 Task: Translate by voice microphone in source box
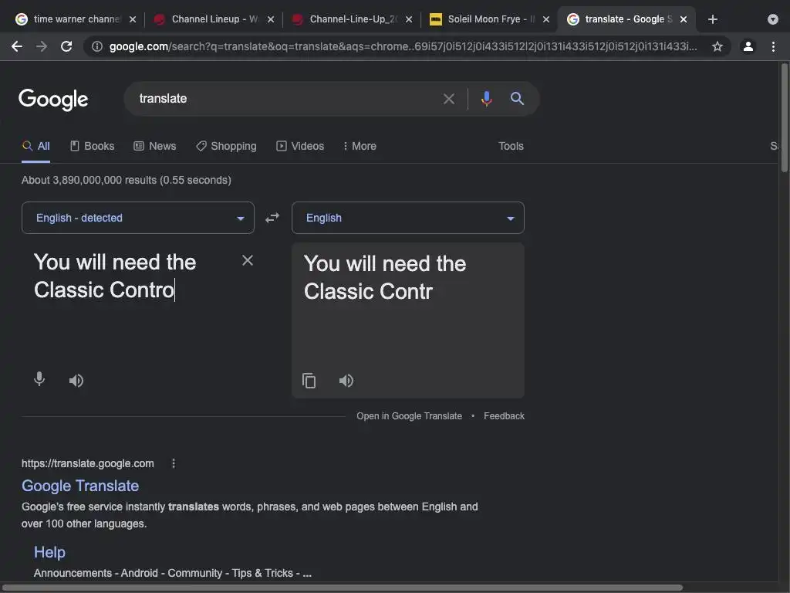pyautogui.click(x=39, y=379)
